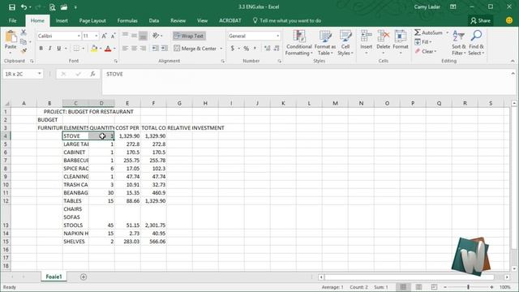This screenshot has height=292, width=519.
Task: Add a new sheet with plus button
Action: [84, 277]
